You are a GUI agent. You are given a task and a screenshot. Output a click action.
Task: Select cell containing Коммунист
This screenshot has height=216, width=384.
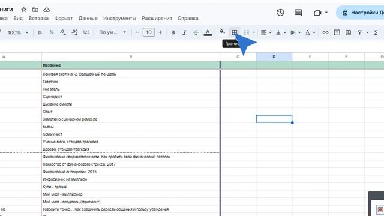(x=131, y=134)
